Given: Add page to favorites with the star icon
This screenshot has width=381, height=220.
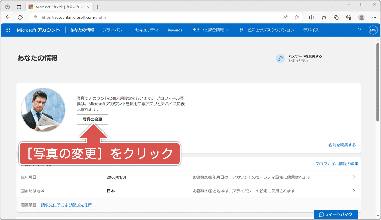Looking at the screenshot, I should click(296, 17).
